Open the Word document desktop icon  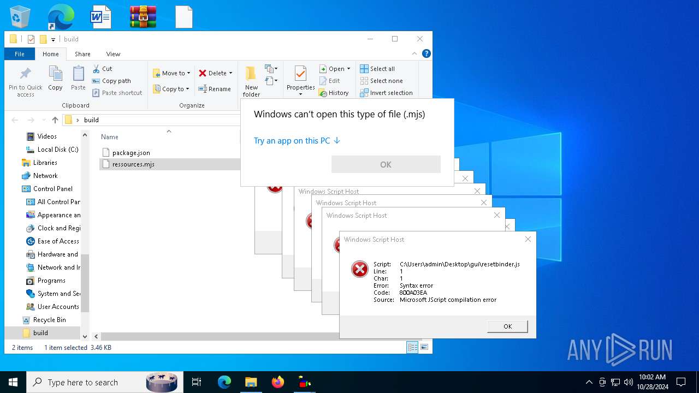(x=101, y=16)
